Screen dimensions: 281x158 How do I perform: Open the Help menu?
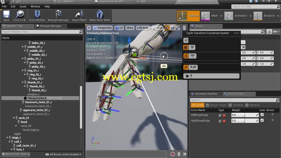click(47, 6)
